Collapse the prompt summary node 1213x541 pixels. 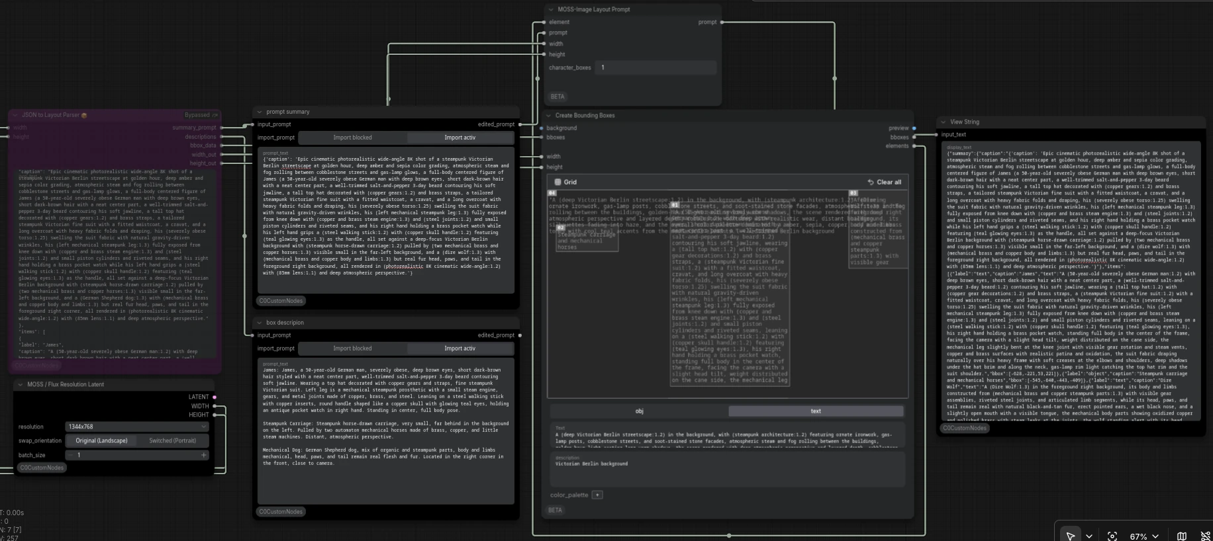click(x=260, y=112)
